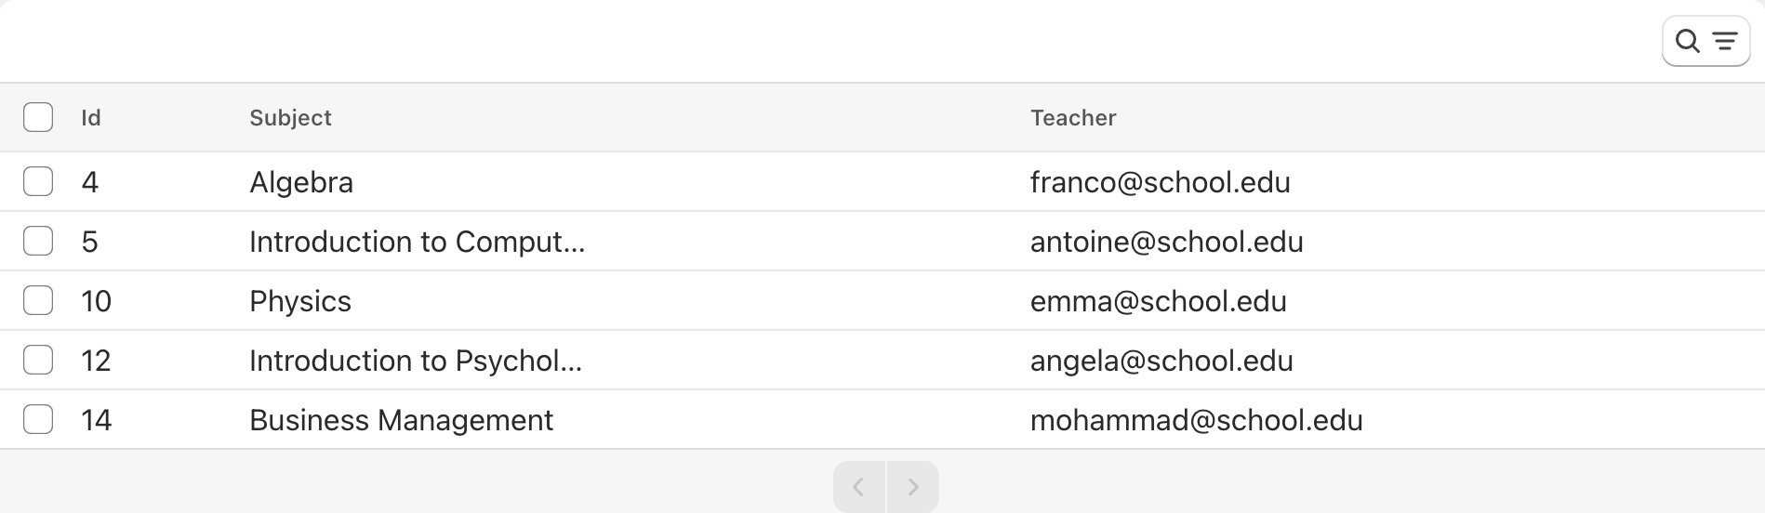1765x513 pixels.
Task: Toggle the select-all header checkbox
Action: 38,117
